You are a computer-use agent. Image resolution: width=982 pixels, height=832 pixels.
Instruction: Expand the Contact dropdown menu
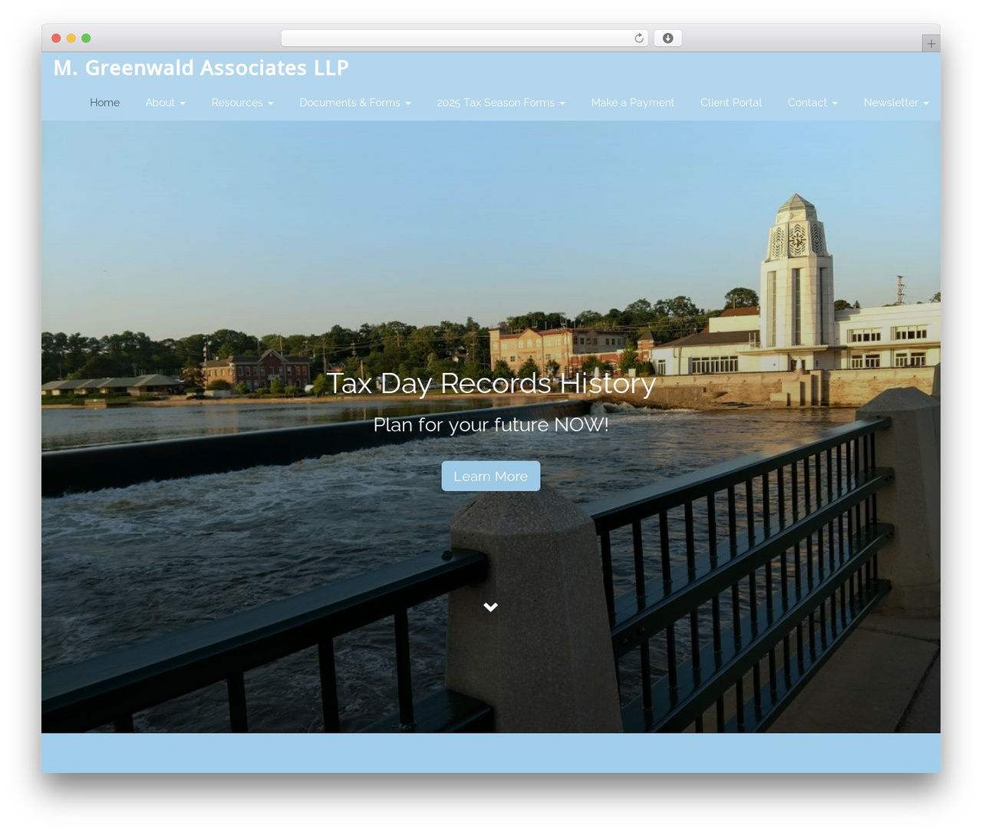(x=812, y=103)
